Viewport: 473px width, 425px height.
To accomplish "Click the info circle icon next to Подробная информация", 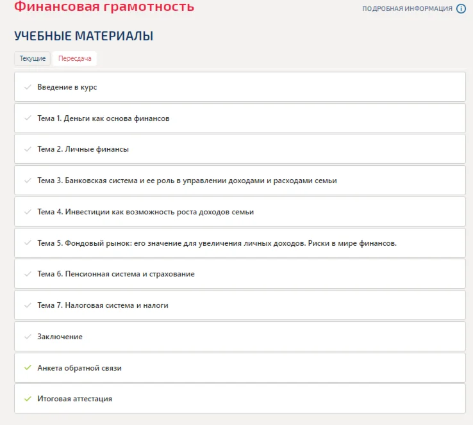I will tap(461, 9).
